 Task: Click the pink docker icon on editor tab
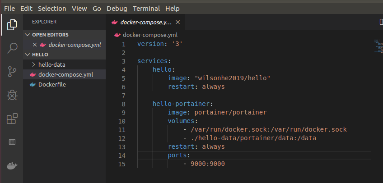[x=115, y=23]
